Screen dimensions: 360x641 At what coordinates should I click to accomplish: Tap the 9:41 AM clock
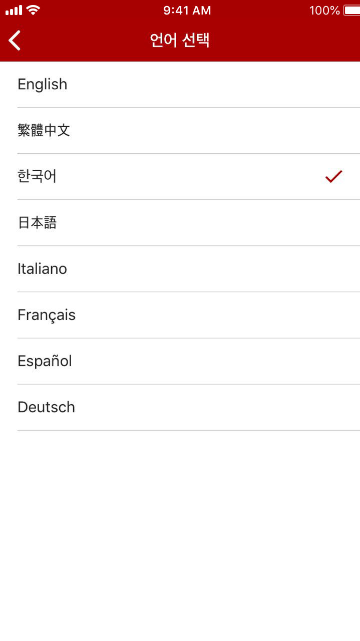tap(187, 10)
